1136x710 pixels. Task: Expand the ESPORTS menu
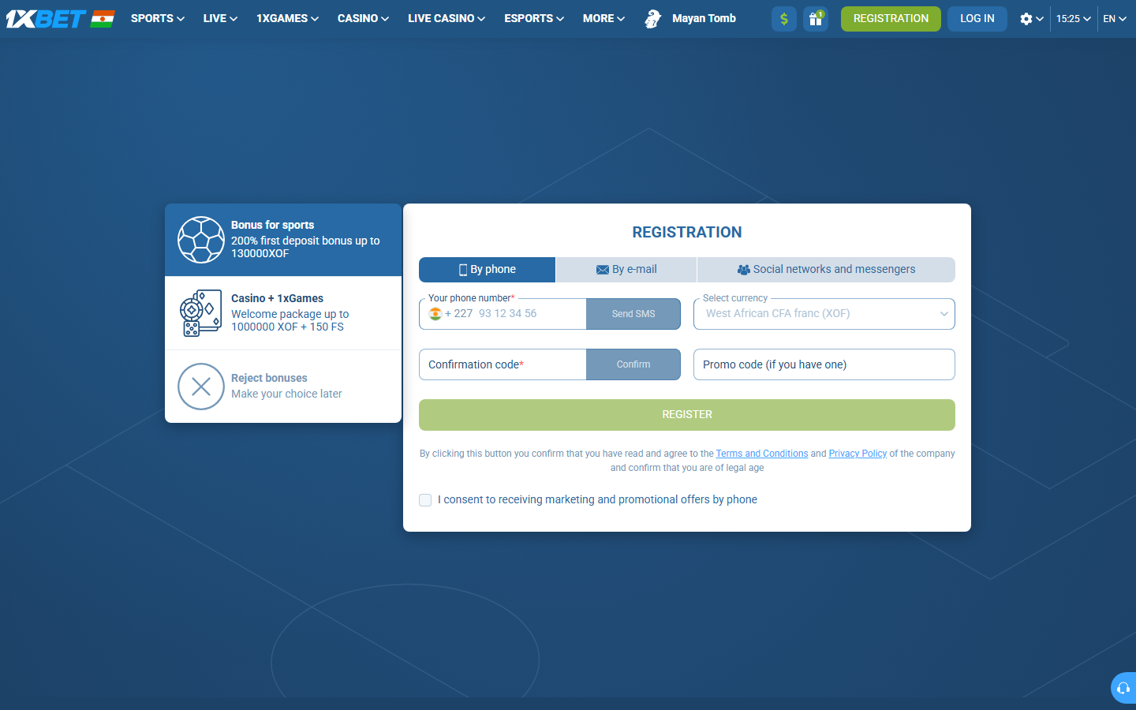[x=534, y=18]
